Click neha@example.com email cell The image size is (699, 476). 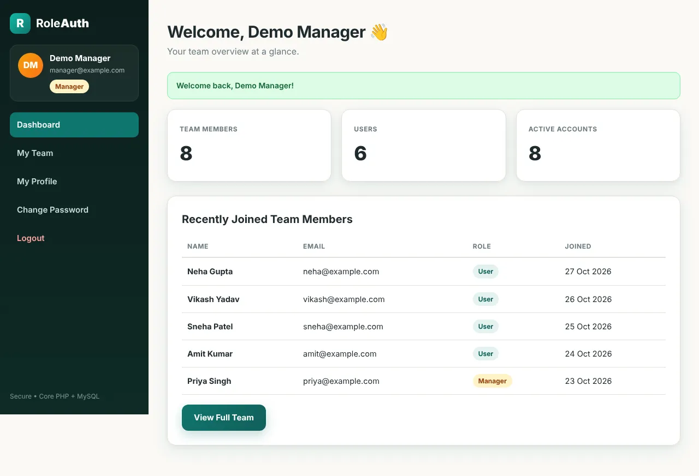click(x=341, y=272)
